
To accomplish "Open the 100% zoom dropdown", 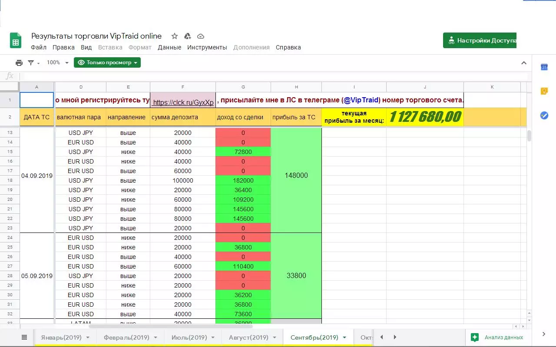I will point(58,62).
